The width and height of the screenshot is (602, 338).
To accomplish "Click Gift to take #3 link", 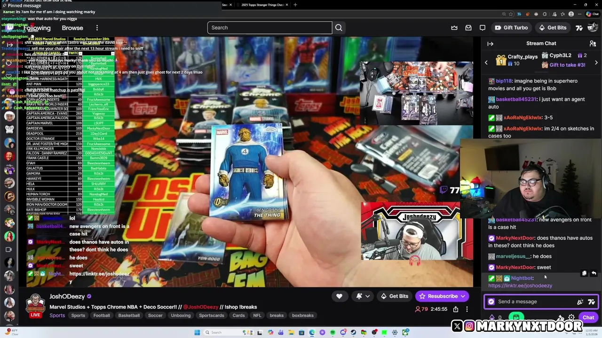I will click(567, 65).
